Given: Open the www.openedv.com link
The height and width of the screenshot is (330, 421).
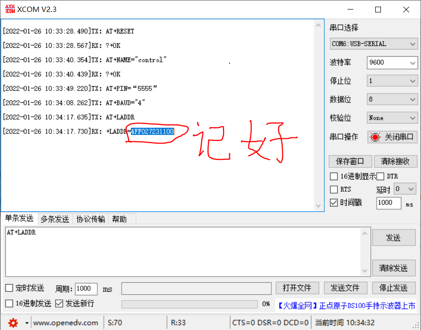Looking at the screenshot, I should (x=66, y=322).
